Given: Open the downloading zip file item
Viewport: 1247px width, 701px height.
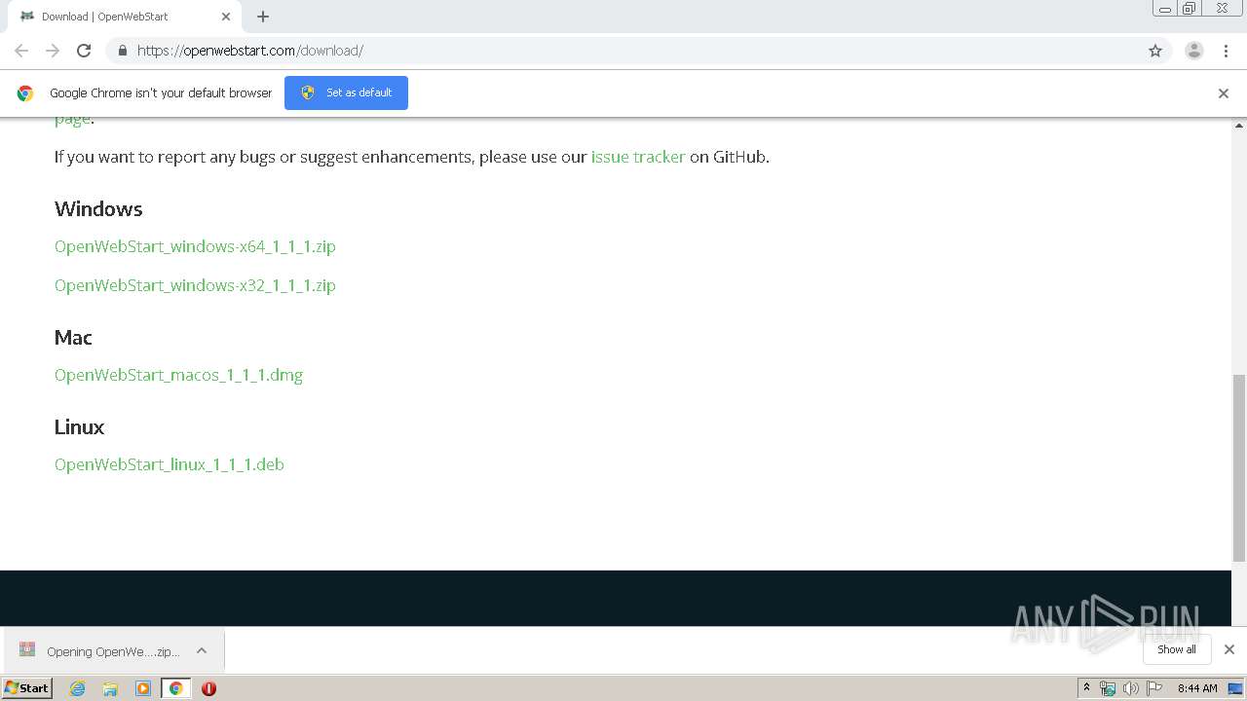Looking at the screenshot, I should click(x=99, y=651).
